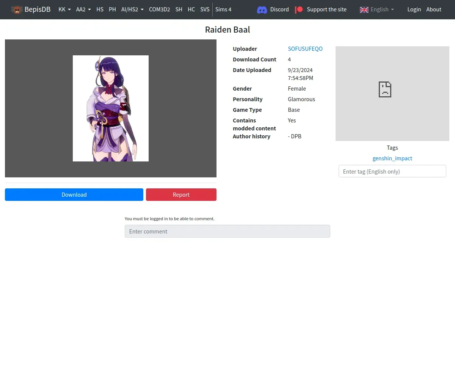
Task: Click the blue Download button
Action: 74,194
